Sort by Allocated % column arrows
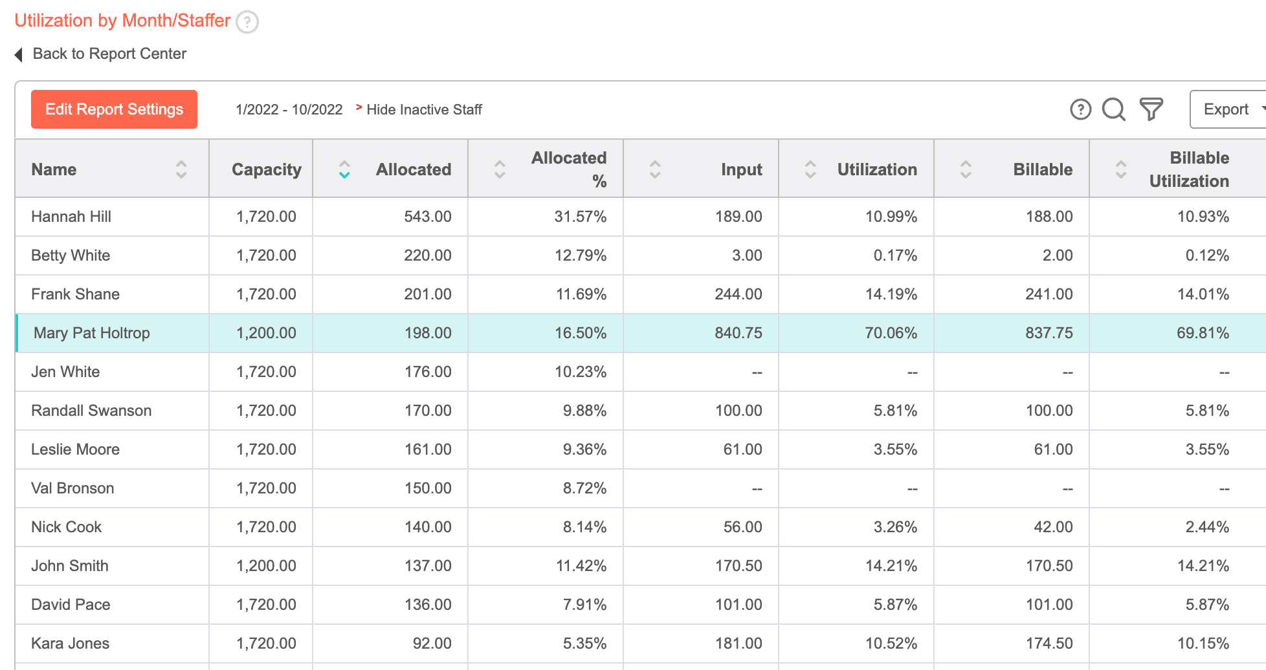1266x670 pixels. 500,169
